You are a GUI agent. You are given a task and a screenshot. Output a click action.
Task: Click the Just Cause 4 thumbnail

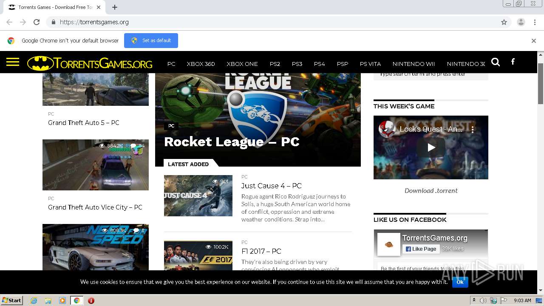coord(198,195)
